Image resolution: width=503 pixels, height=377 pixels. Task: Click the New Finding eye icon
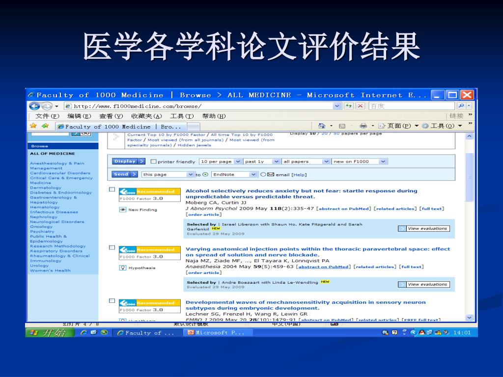point(122,210)
